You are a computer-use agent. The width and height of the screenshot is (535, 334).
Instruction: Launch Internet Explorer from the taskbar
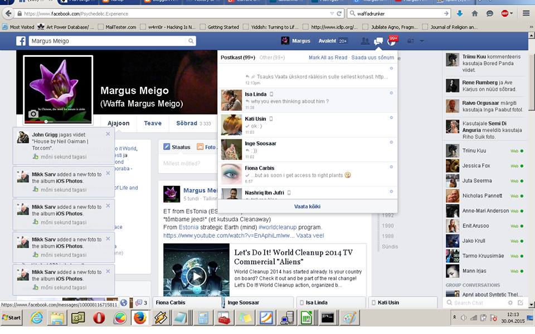point(37,318)
